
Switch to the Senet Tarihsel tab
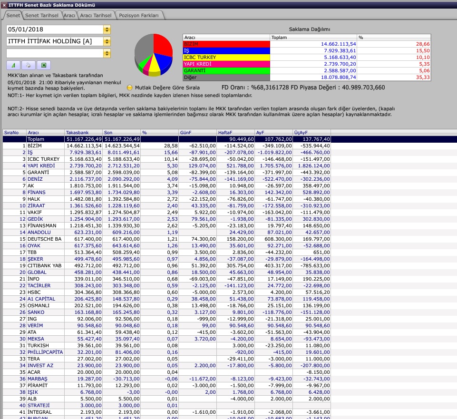tap(42, 15)
